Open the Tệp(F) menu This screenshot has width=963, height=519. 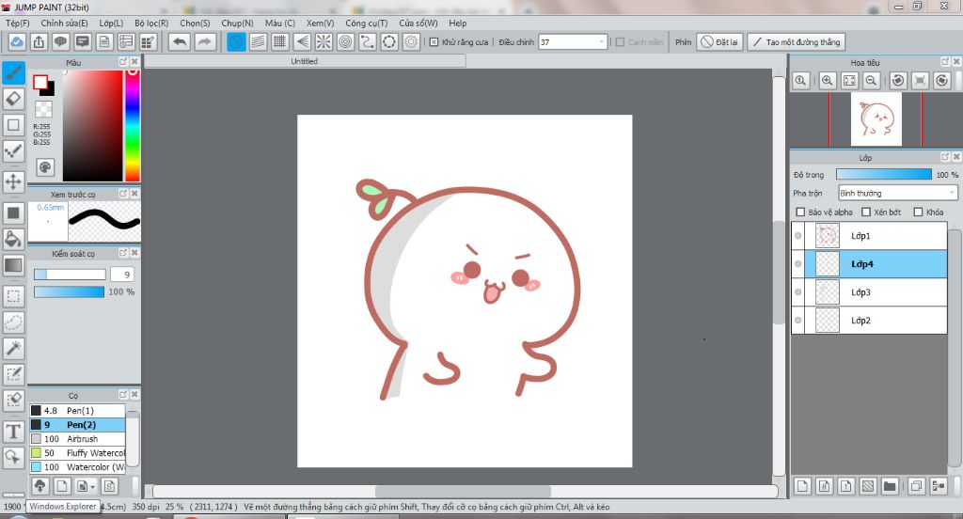(18, 23)
